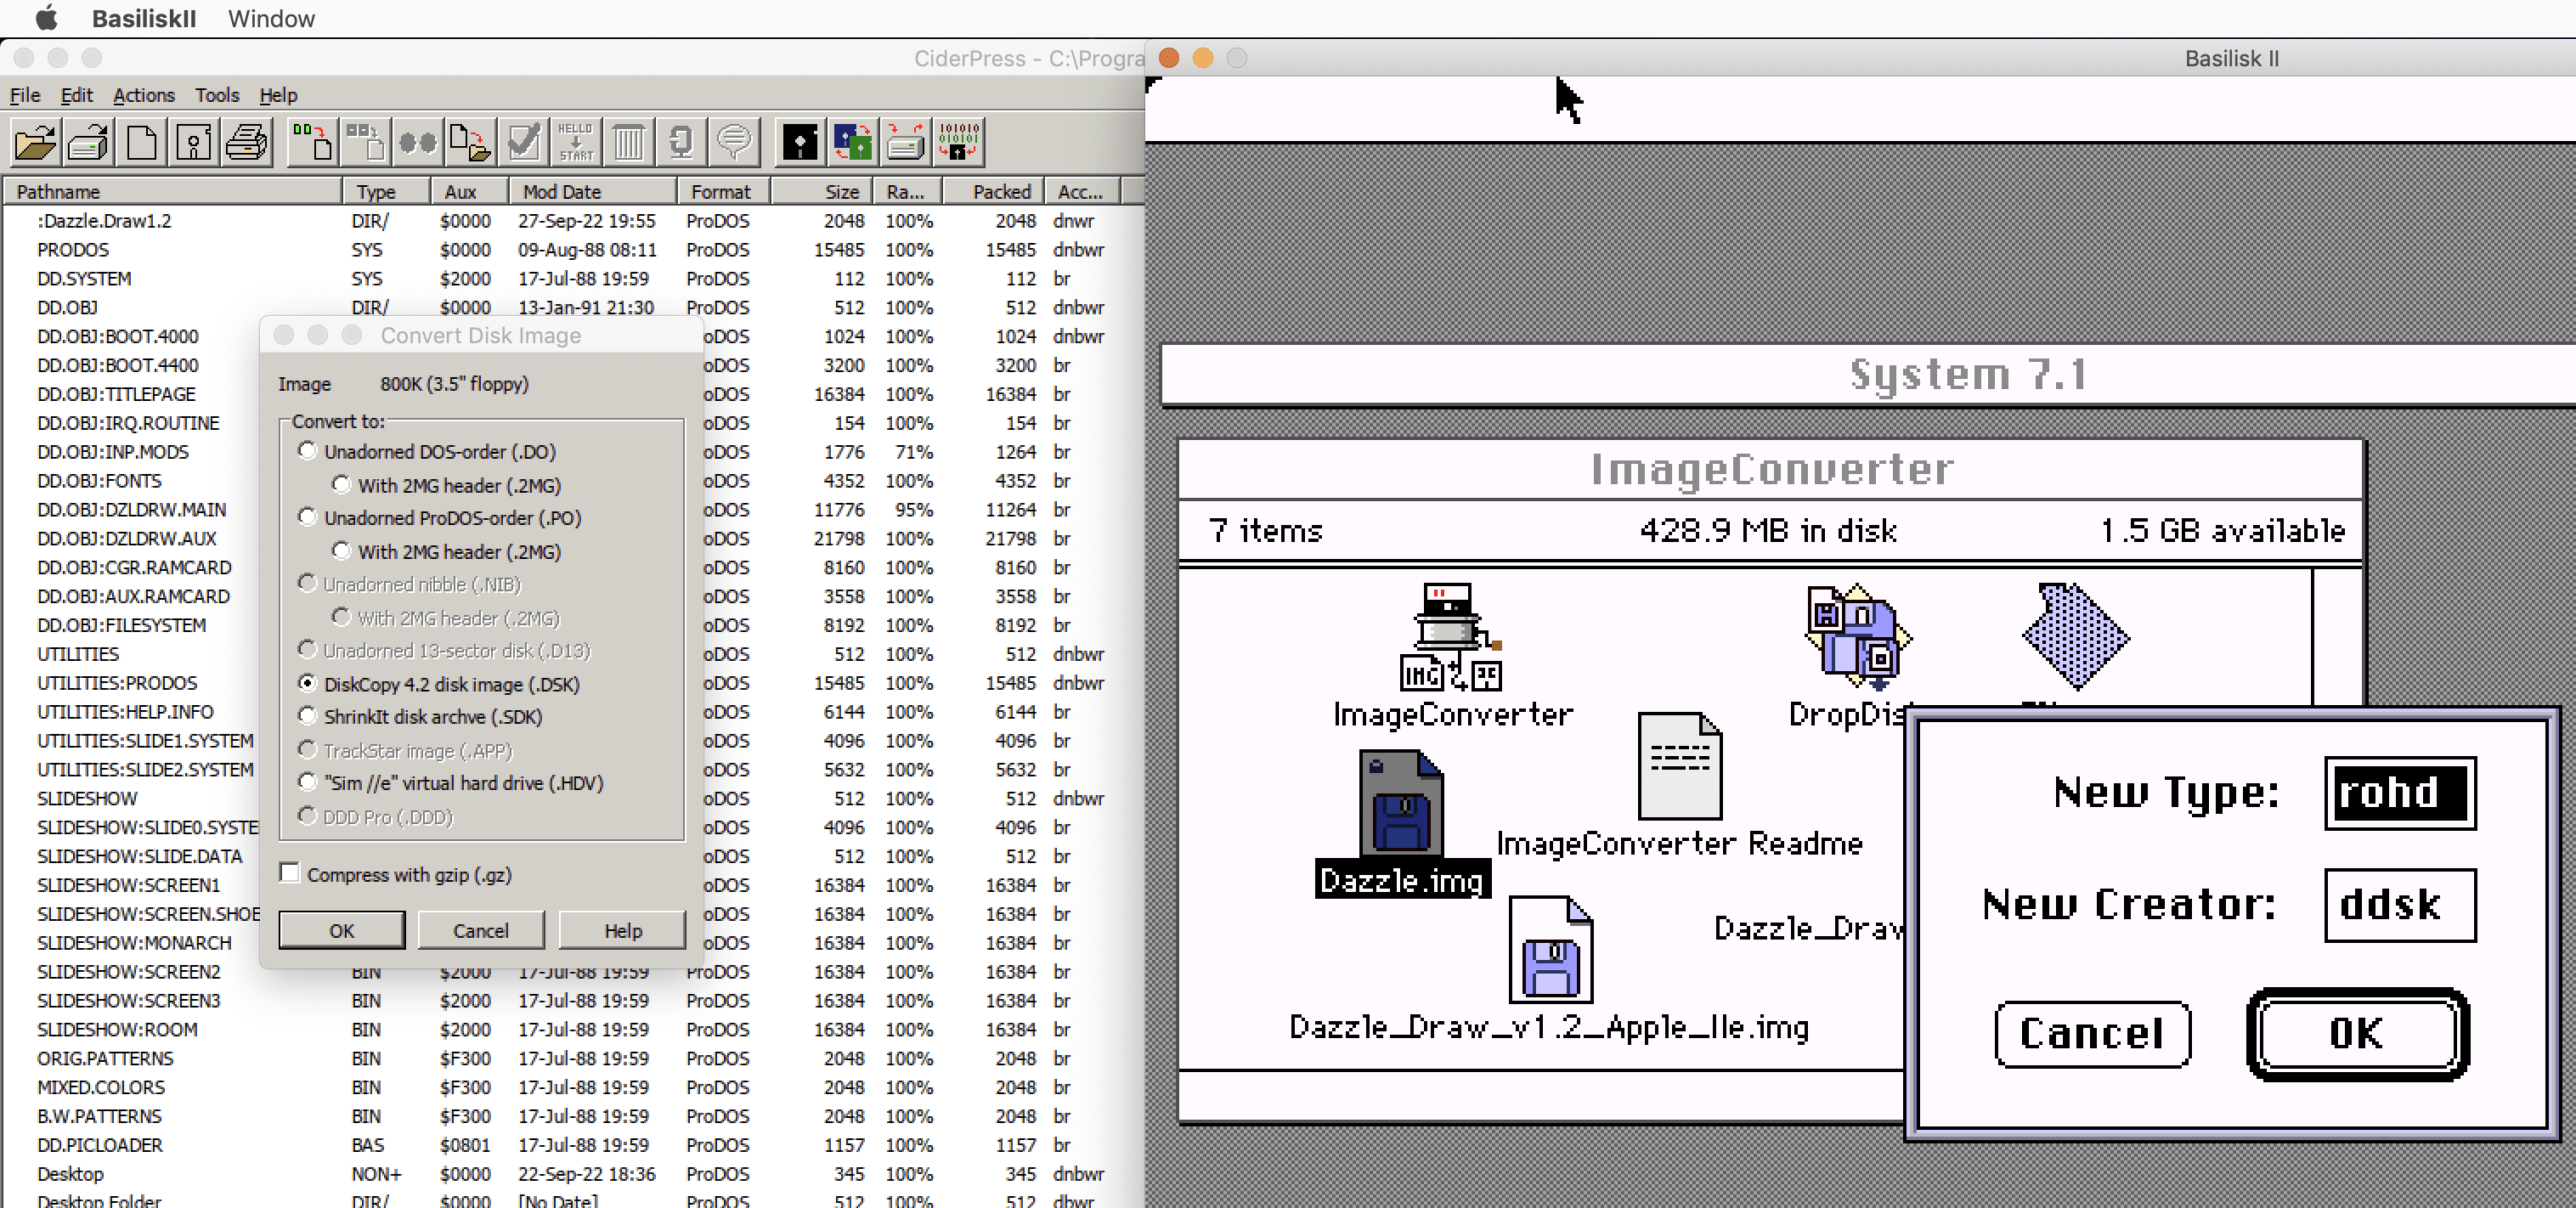Click Help in Convert Disk Image dialog

tap(623, 930)
